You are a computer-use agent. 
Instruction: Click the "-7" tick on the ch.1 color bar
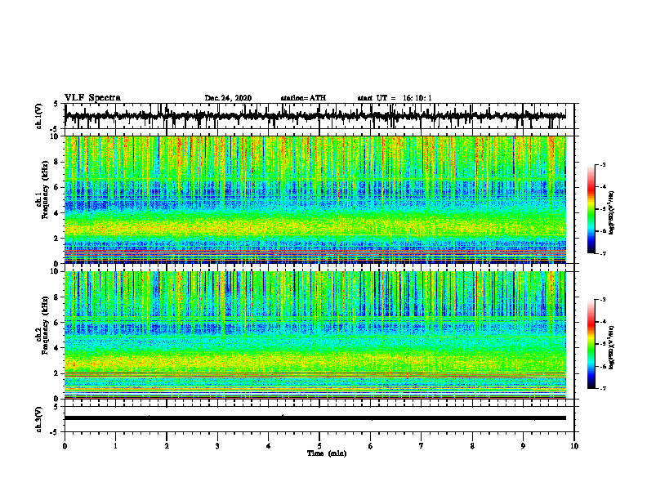(x=602, y=253)
